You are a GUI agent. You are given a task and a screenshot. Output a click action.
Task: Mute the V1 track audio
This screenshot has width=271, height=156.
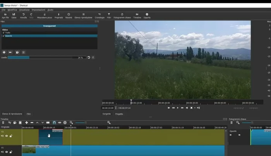pyautogui.click(x=2, y=152)
